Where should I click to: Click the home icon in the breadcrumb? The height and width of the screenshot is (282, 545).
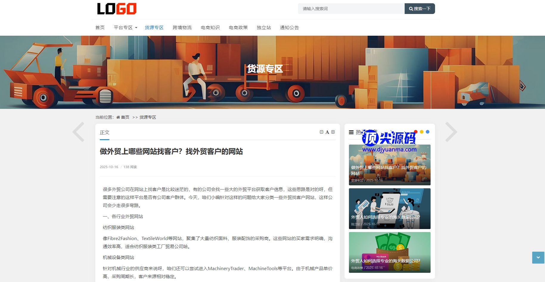[118, 117]
